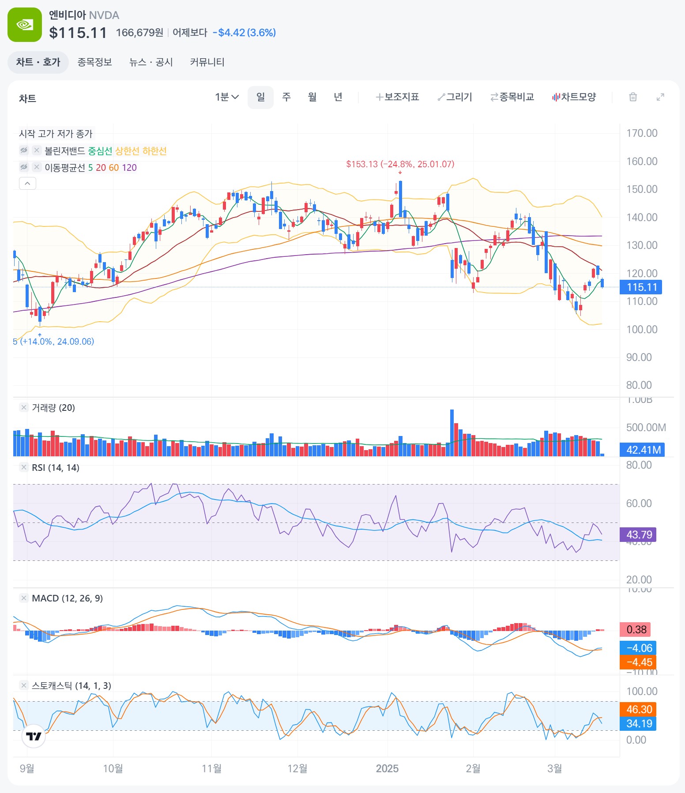The image size is (685, 793).
Task: Switch to 커뮤니티 tab
Action: click(x=207, y=62)
